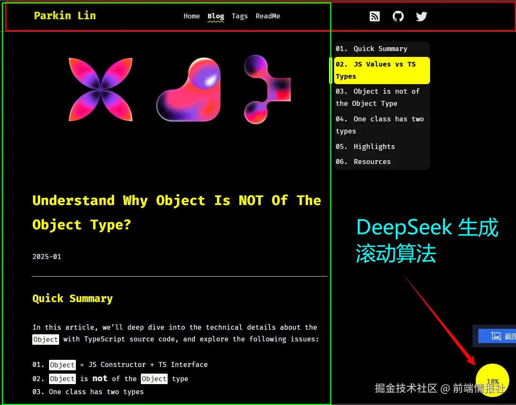Image resolution: width=516 pixels, height=405 pixels.
Task: Navigate to Home in the top menu
Action: point(192,16)
